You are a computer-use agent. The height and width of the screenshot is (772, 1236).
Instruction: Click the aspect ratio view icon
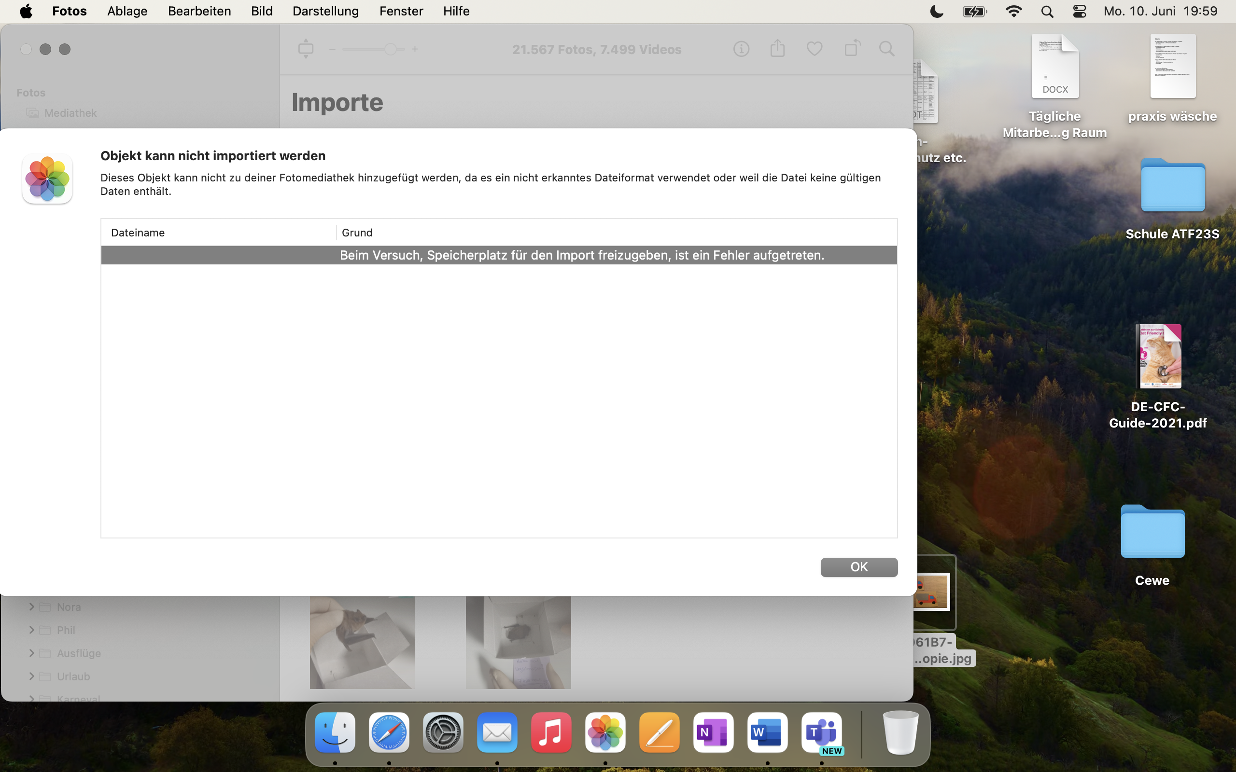click(x=306, y=49)
